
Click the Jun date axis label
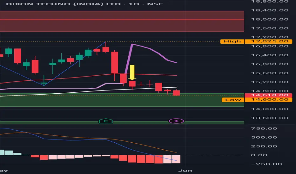185,171
